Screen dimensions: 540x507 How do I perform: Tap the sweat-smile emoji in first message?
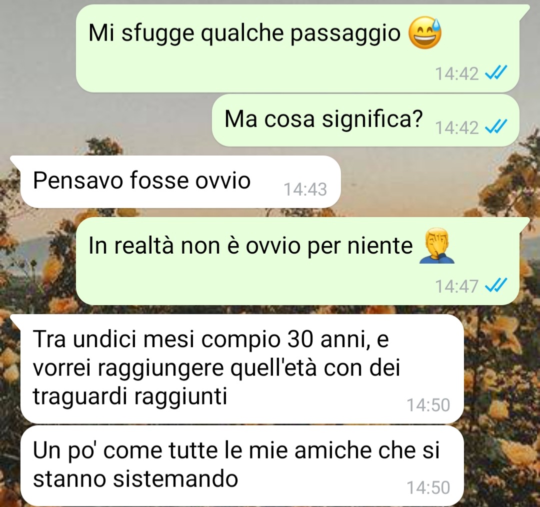click(x=424, y=33)
